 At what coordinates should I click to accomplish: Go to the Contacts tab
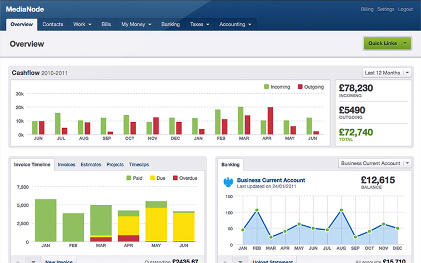(53, 24)
